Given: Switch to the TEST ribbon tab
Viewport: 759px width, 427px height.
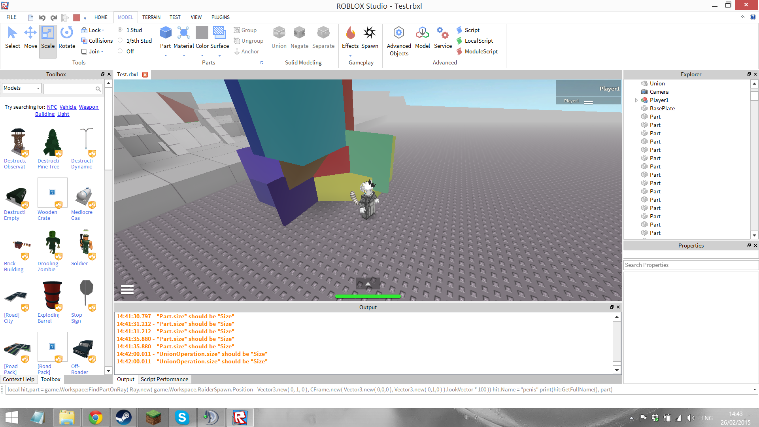Looking at the screenshot, I should 175,17.
